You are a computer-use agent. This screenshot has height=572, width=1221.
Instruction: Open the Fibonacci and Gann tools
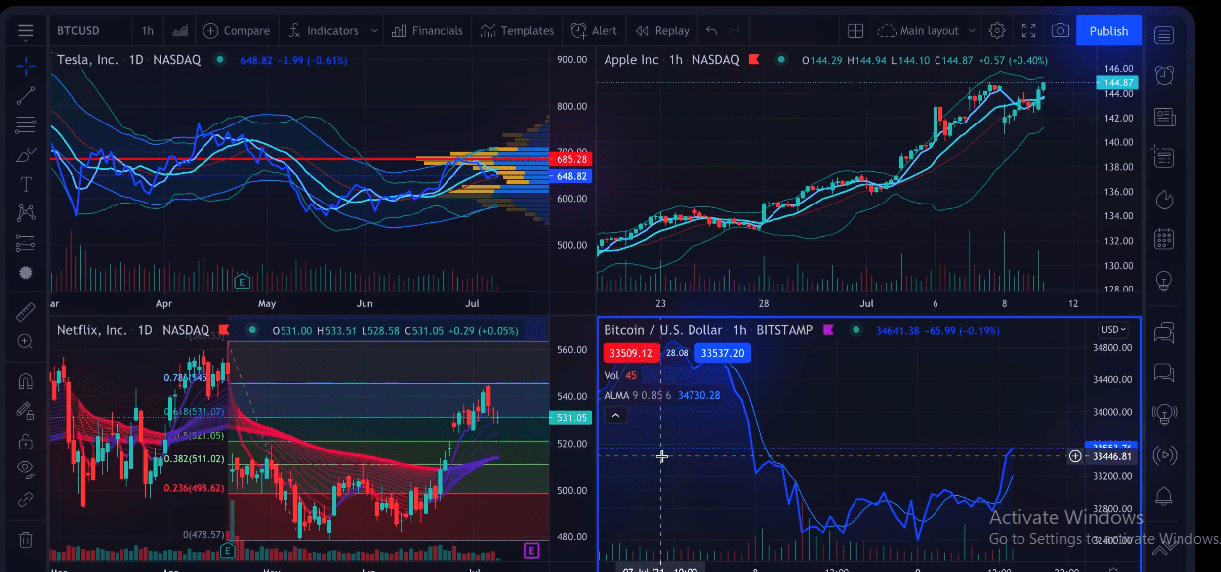[26, 125]
